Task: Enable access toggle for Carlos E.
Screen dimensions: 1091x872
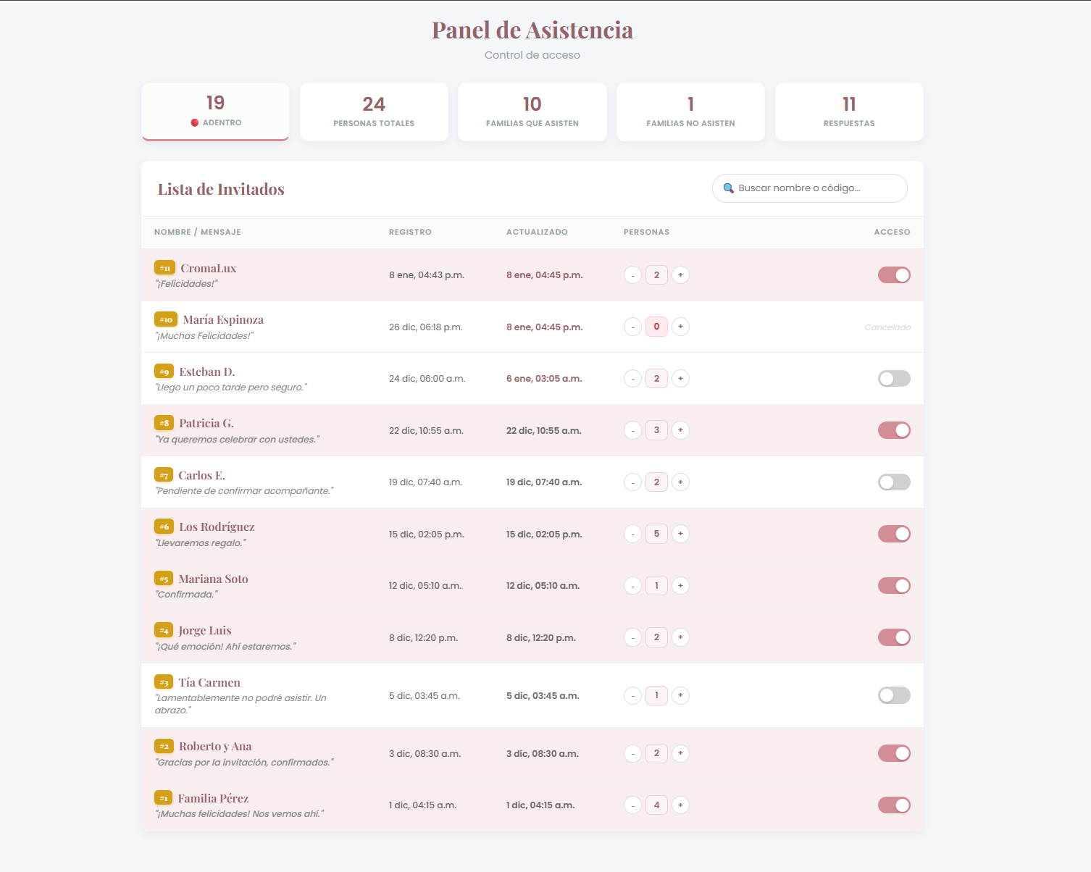Action: [x=894, y=482]
